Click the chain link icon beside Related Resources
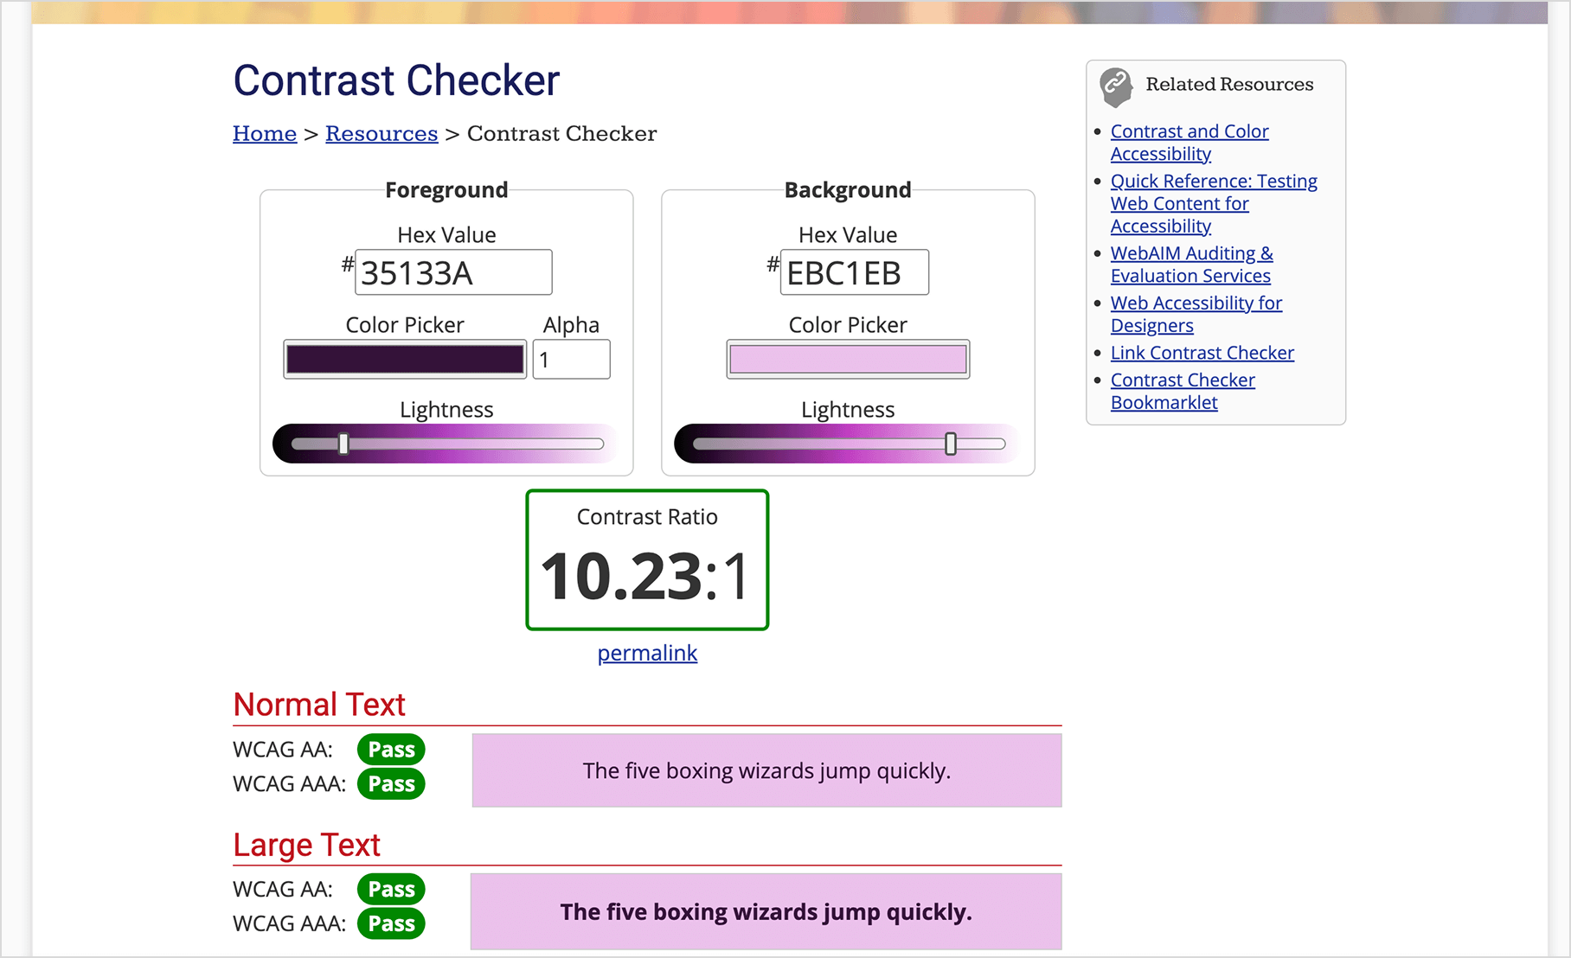Screen dimensions: 1571x958 [x=1114, y=84]
